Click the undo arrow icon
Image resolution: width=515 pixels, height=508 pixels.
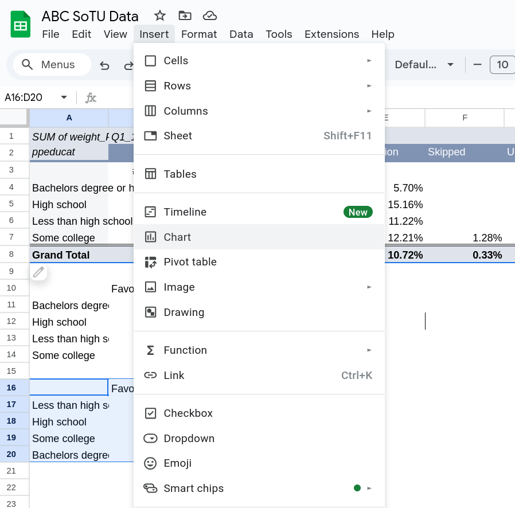(x=104, y=65)
